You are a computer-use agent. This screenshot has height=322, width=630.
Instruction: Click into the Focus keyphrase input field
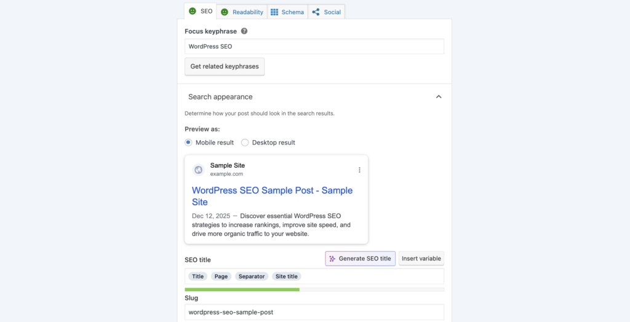point(314,46)
